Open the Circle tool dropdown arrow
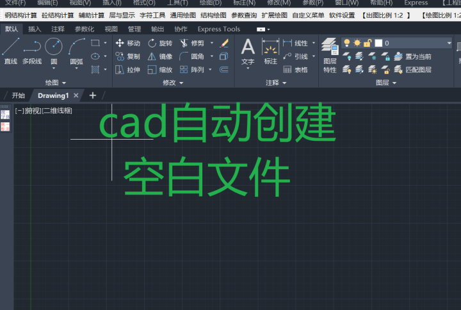This screenshot has height=310, width=461. click(54, 69)
